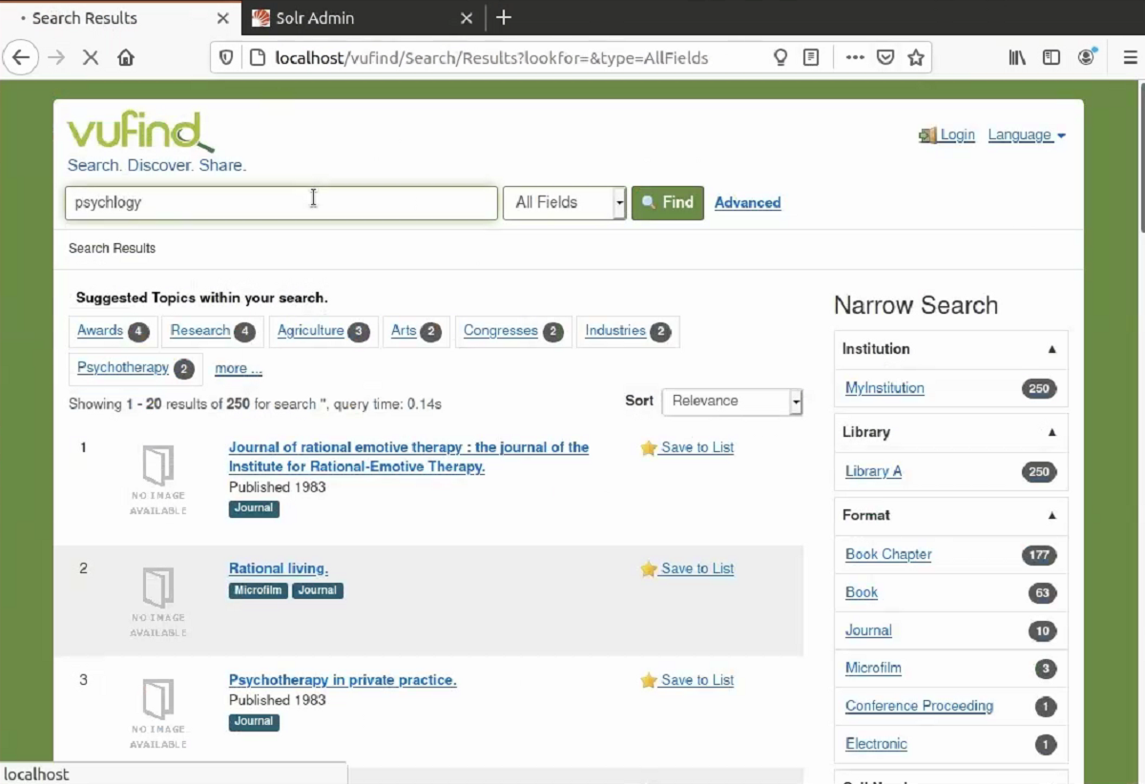Screen dimensions: 1145x784
Task: Collapse the Library facet section
Action: 950,432
